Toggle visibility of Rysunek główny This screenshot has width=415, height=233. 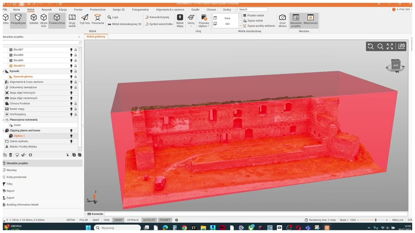click(71, 77)
